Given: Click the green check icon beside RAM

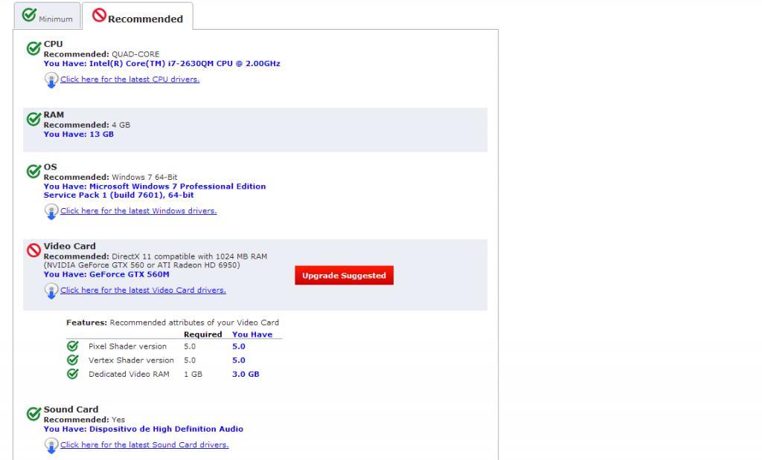Looking at the screenshot, I should tap(33, 119).
